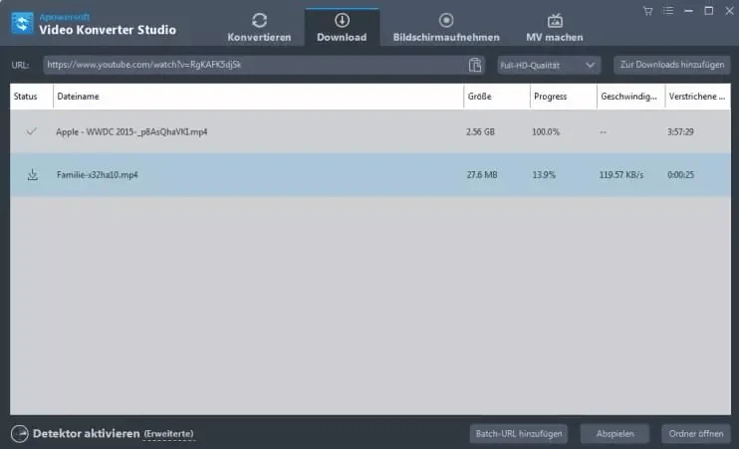Maximize the Video Konverter Studio window
Screen dimensions: 739x449
click(709, 11)
